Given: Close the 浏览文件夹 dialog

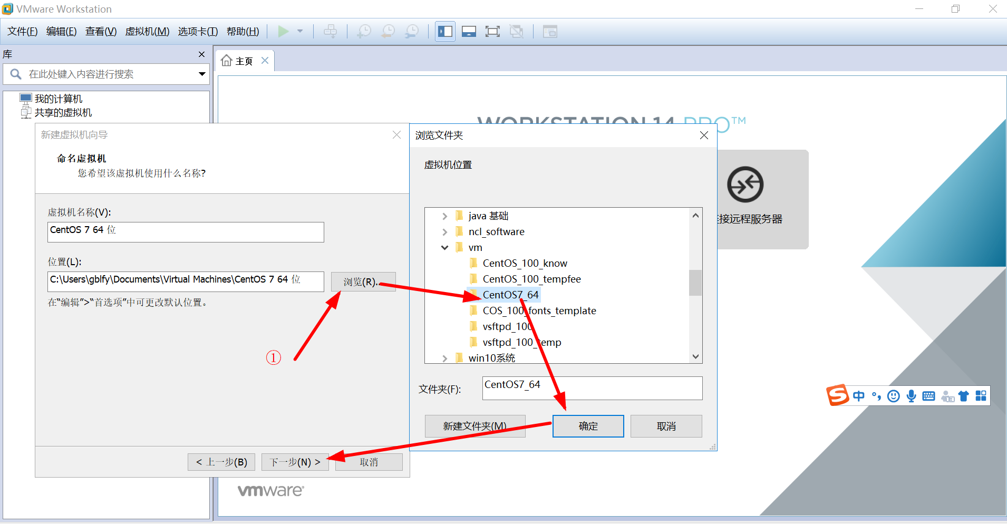Looking at the screenshot, I should (x=704, y=135).
